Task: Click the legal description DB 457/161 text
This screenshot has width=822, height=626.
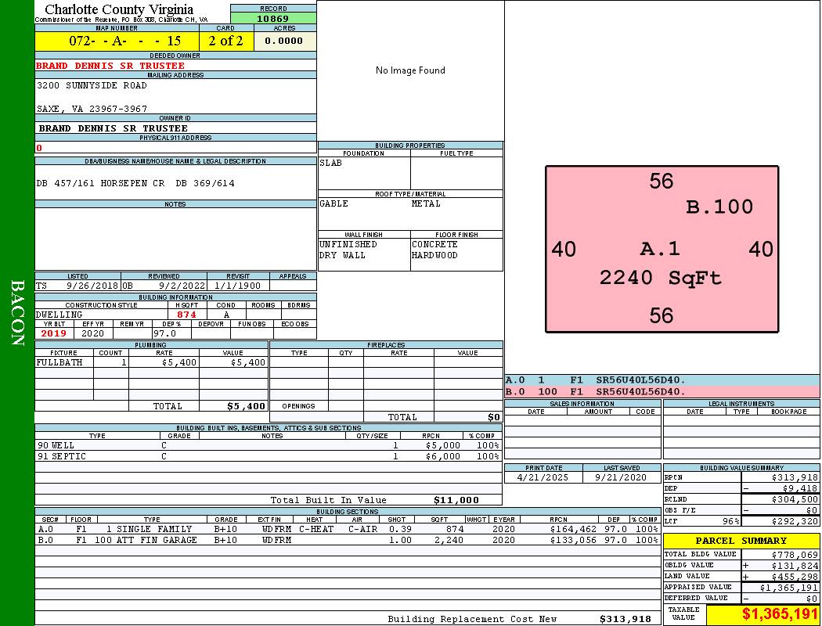Action: pyautogui.click(x=135, y=183)
